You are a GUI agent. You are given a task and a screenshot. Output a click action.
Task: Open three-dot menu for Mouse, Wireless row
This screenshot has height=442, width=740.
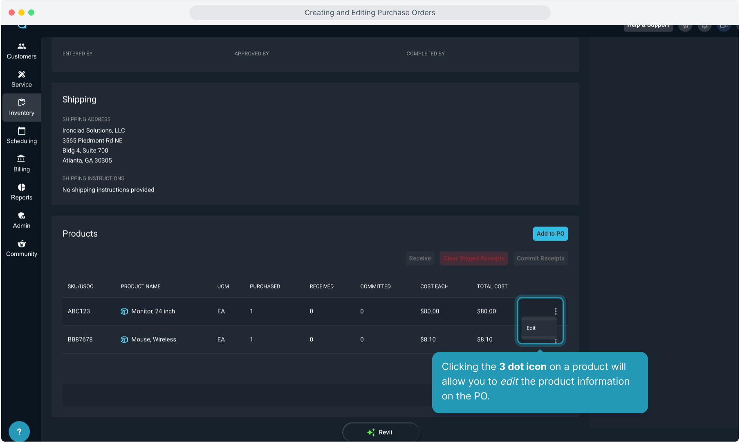(555, 340)
